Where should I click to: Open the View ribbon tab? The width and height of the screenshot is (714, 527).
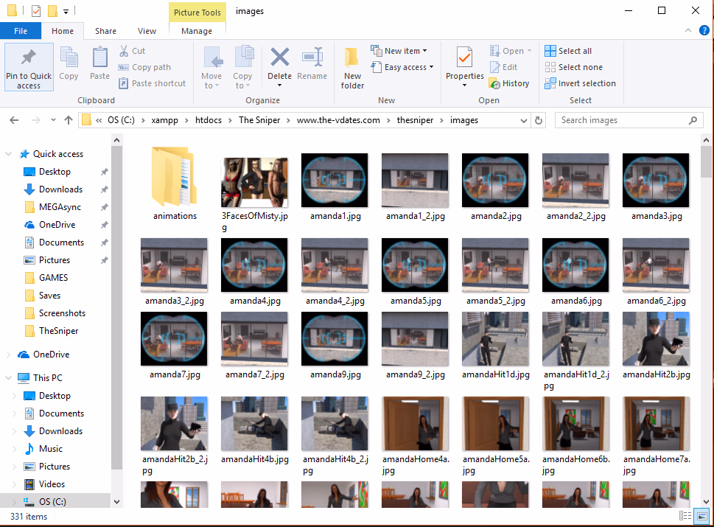[x=147, y=31]
